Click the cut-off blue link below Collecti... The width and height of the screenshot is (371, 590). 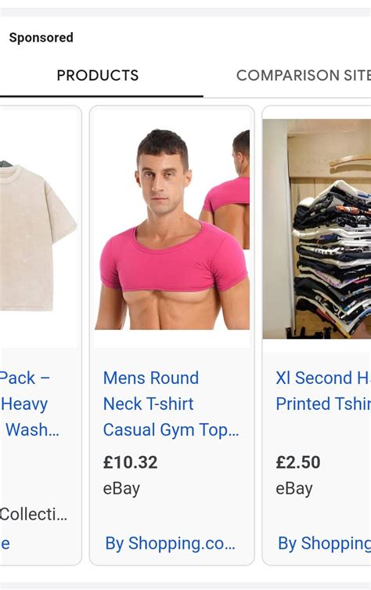coord(5,544)
